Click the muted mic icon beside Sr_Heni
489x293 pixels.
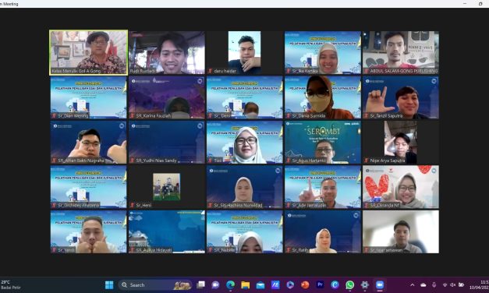133,205
